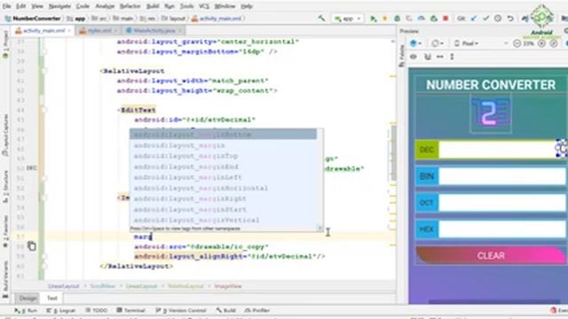Start debugging with the green bug icon

[397, 19]
